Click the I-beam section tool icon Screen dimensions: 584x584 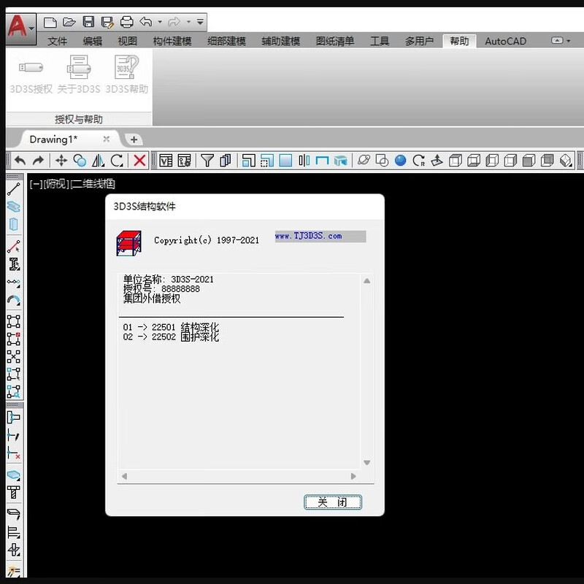click(x=13, y=264)
